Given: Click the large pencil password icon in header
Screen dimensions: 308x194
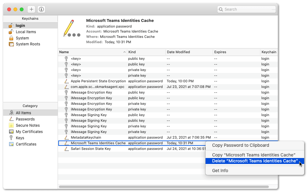Looking at the screenshot, I should pos(71,28).
